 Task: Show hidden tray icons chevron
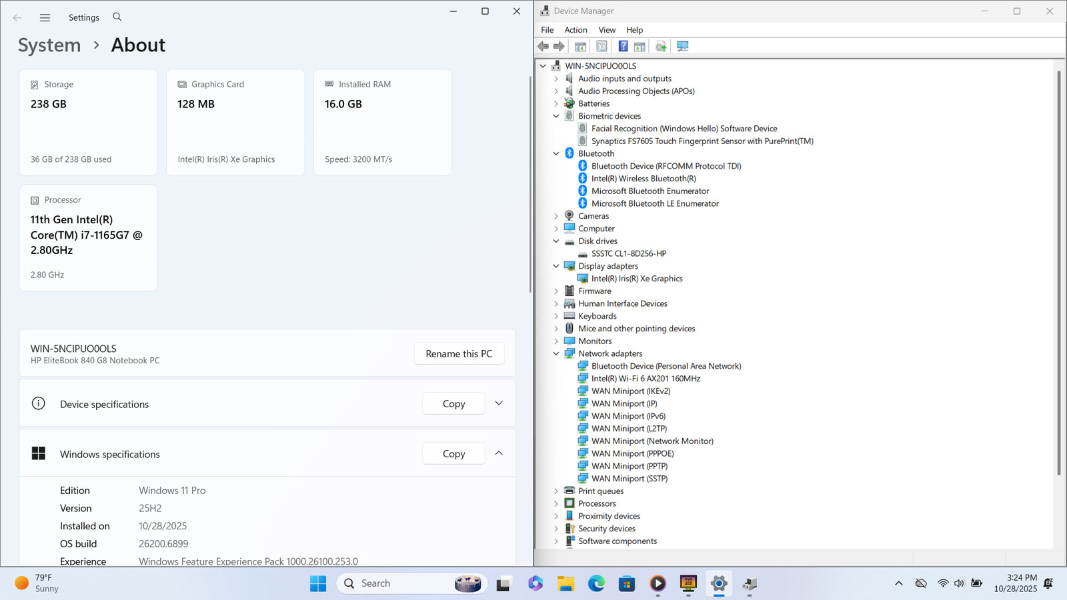(899, 583)
